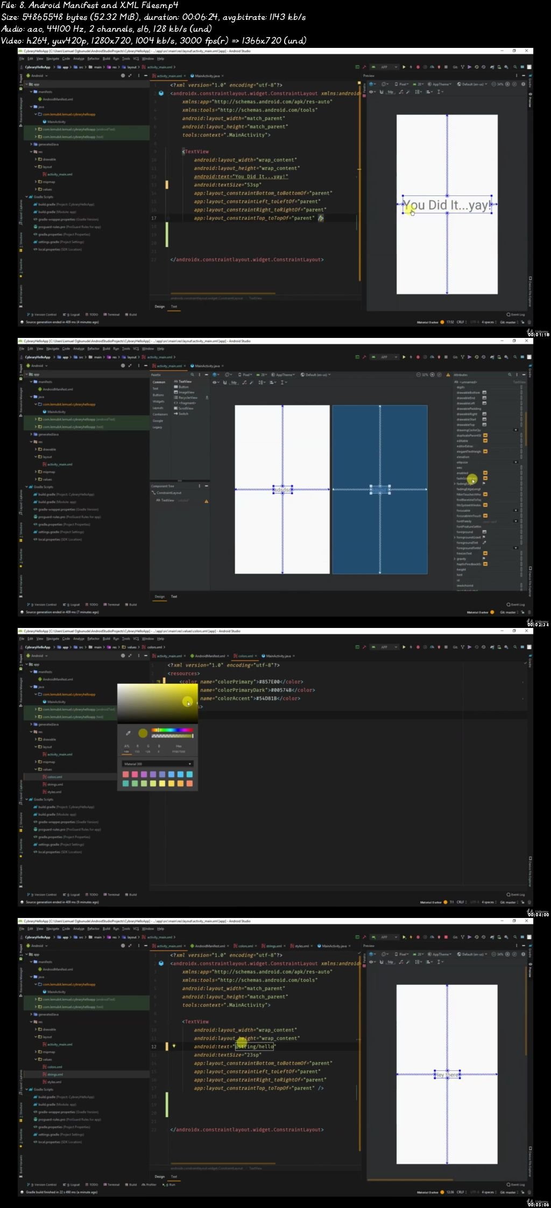Open the Material 300 palette dropdown in color picker
551x1208 pixels.
tap(158, 764)
